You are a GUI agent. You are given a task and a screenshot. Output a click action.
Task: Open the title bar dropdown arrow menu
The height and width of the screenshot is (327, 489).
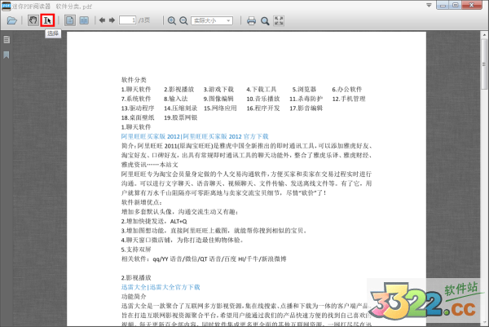click(x=430, y=6)
